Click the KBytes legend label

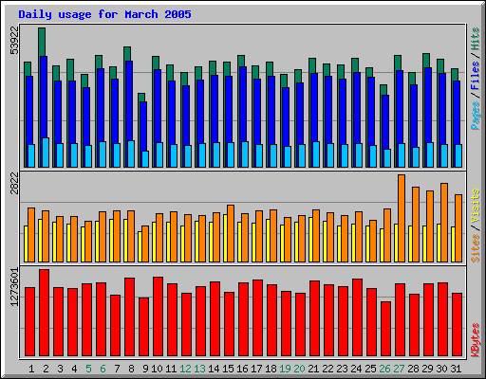point(476,340)
